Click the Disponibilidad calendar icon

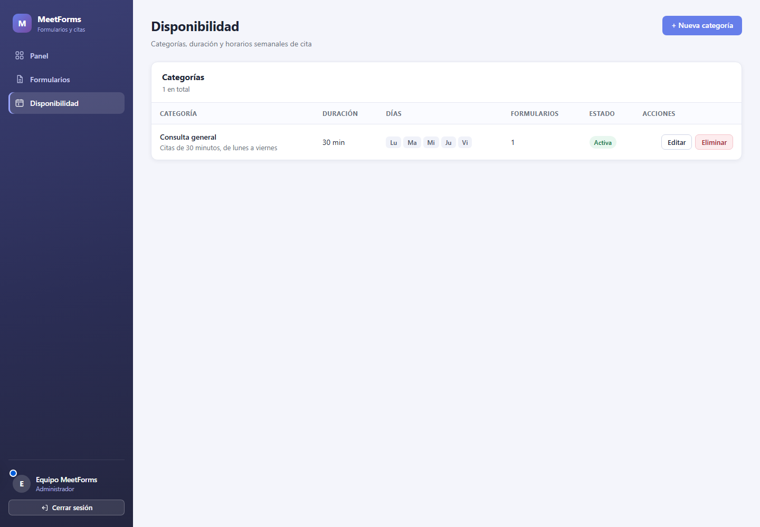point(20,103)
